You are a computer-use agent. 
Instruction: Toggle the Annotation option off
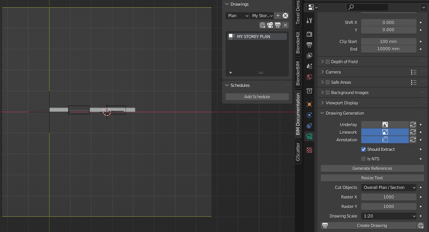coord(385,140)
